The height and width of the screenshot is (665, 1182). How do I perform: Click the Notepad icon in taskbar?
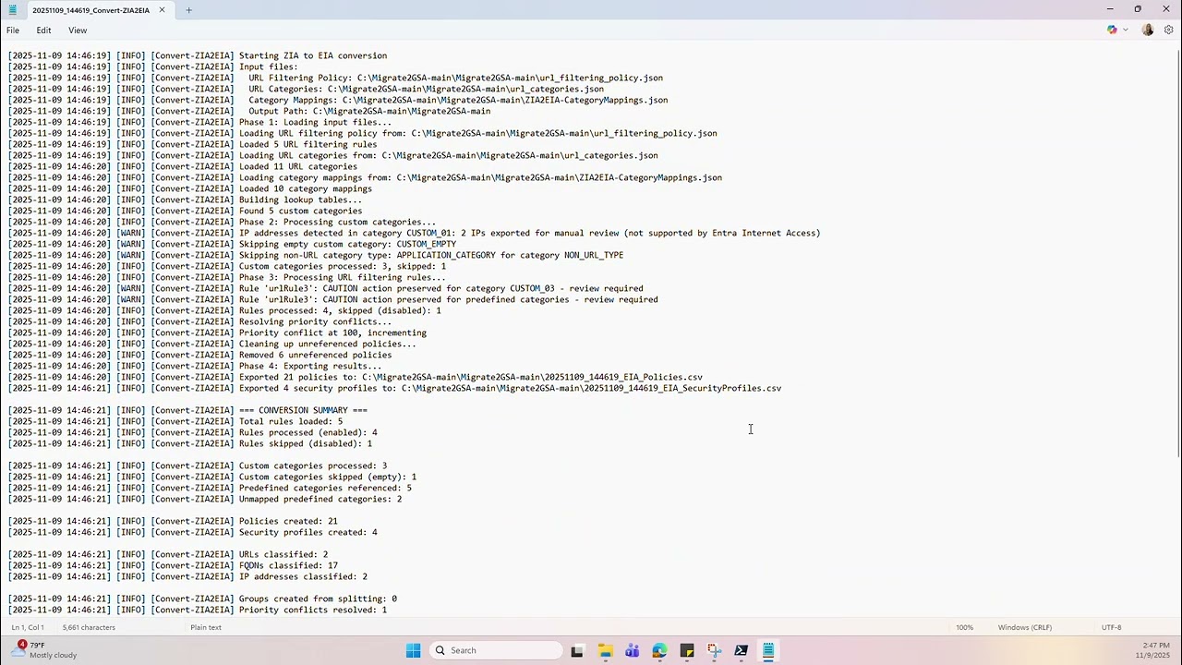pos(768,650)
